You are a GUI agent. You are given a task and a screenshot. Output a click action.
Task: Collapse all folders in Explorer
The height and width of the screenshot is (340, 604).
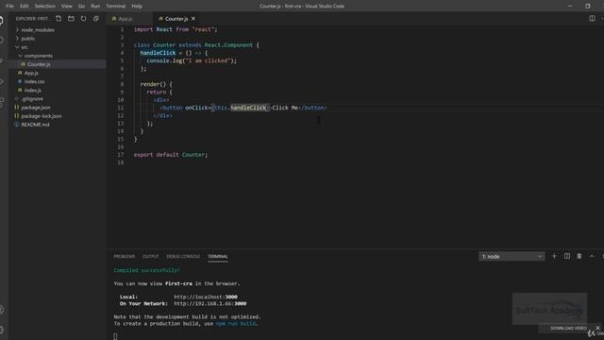pyautogui.click(x=96, y=19)
